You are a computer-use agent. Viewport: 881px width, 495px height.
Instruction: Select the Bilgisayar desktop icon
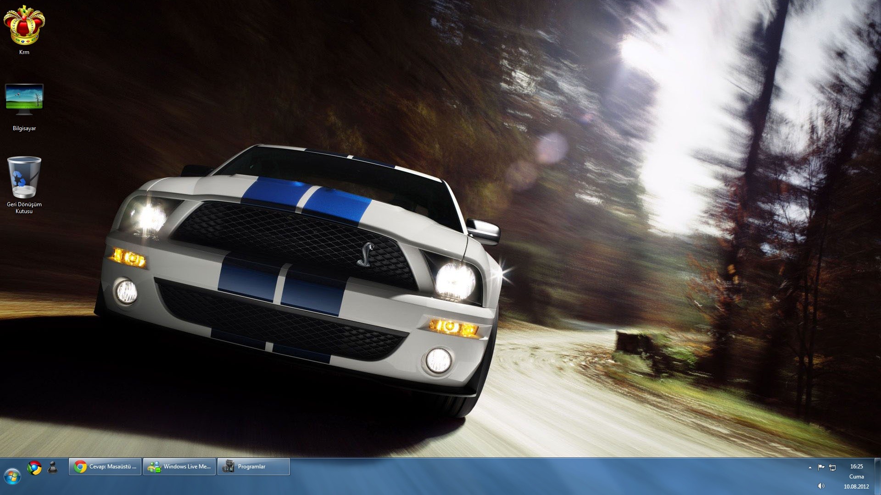coord(24,107)
